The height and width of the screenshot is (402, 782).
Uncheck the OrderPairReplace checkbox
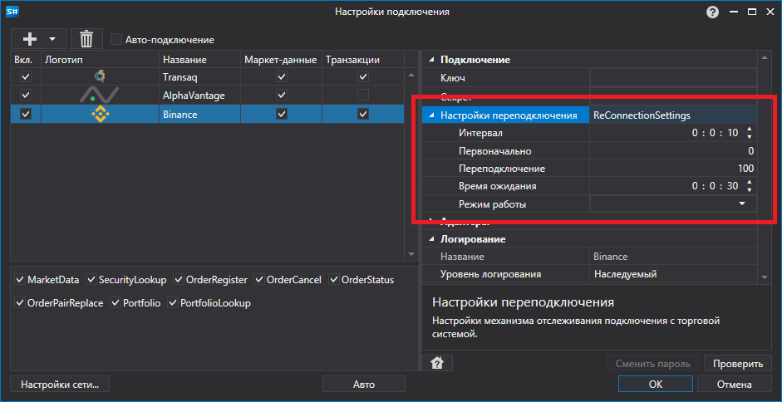pyautogui.click(x=21, y=303)
